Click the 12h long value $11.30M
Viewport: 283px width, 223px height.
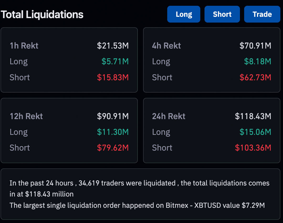click(x=113, y=132)
